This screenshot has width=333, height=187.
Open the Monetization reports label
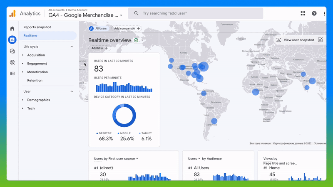pos(37,72)
